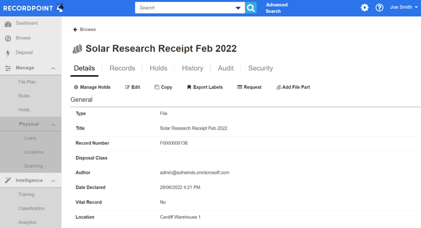Screen dimensions: 421x228
Task: Click the RecordPoint logo
Action: coord(34,8)
